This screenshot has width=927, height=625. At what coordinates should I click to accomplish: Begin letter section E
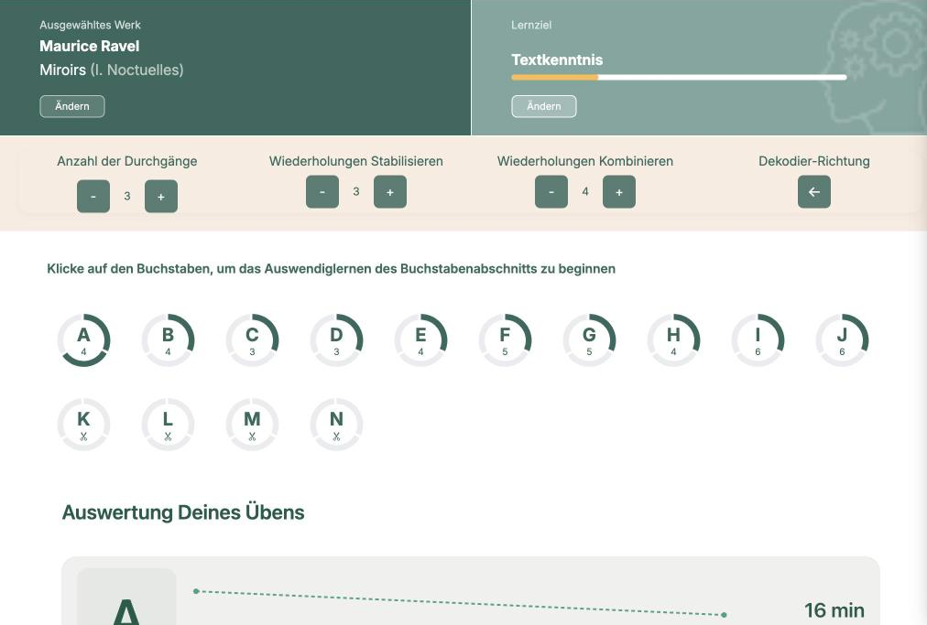point(421,339)
